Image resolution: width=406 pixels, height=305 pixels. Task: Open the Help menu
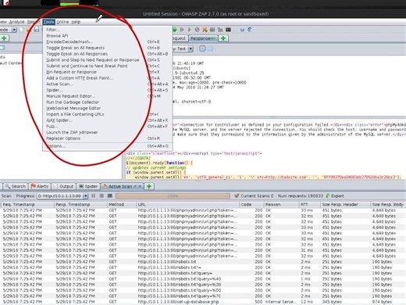tap(76, 22)
